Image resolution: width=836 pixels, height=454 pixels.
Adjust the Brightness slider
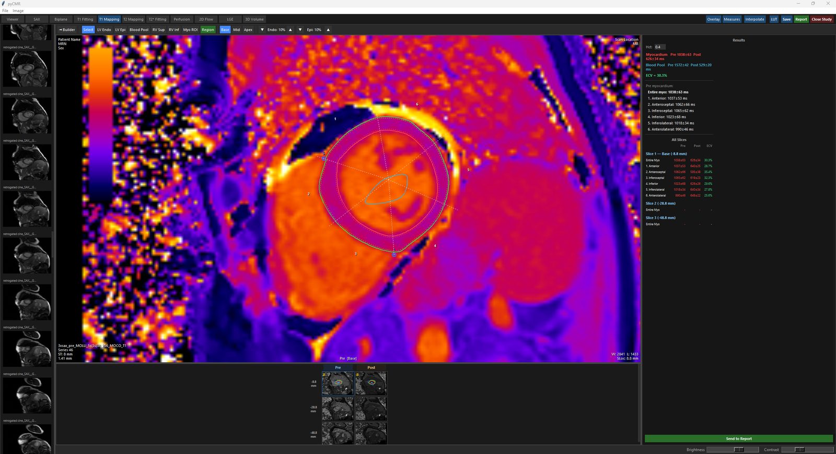click(733, 450)
